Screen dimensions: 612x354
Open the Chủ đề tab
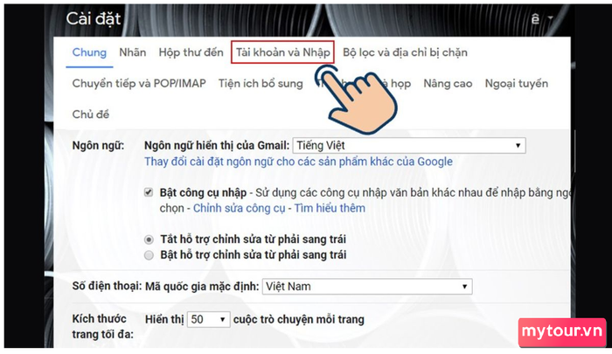91,115
